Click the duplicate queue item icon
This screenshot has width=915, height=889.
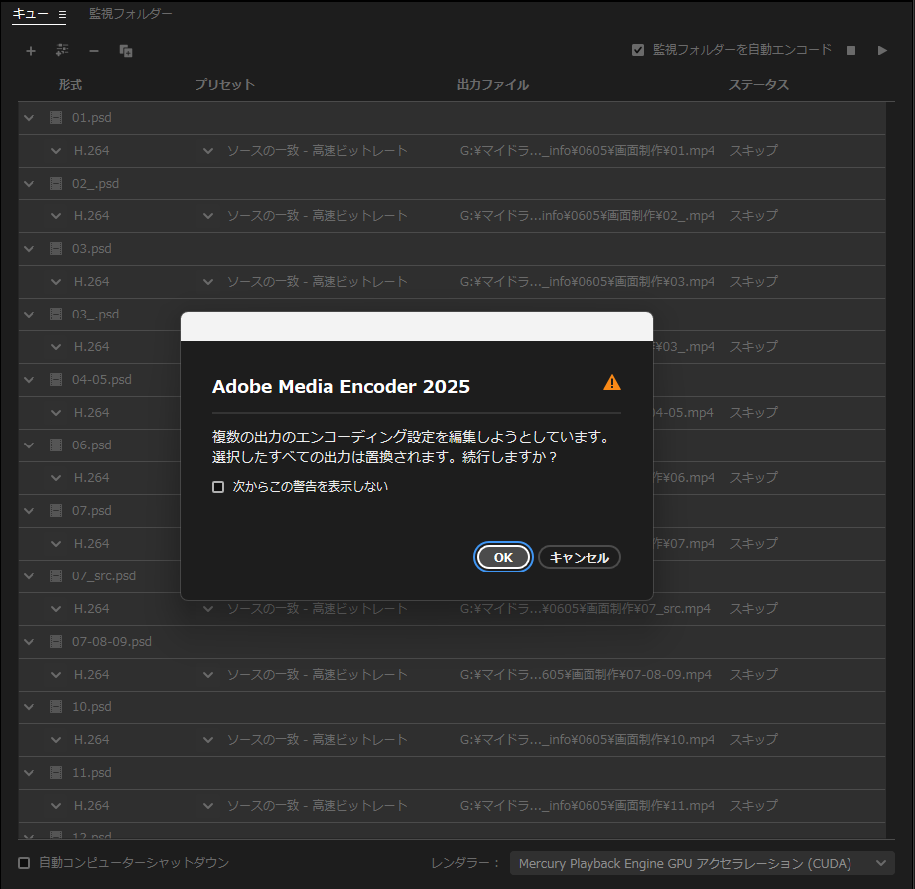[x=125, y=51]
